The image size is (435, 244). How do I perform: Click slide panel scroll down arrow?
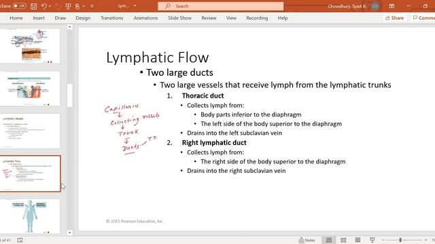pos(69,232)
